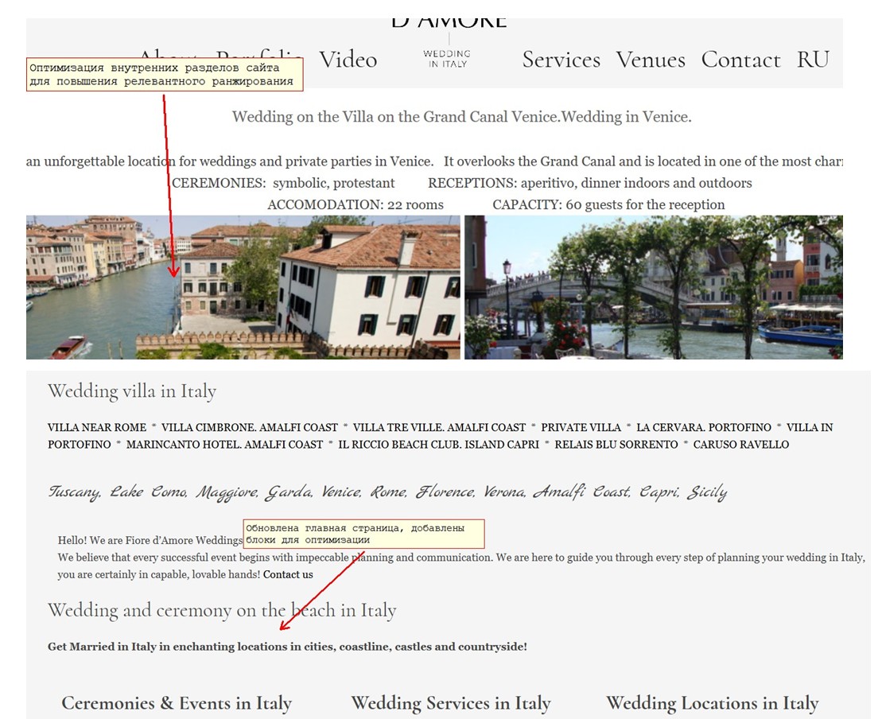
Task: Click the Caruso Ravello link
Action: tap(740, 445)
